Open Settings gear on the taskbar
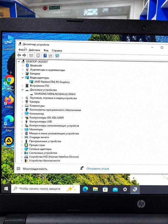 coord(125,189)
